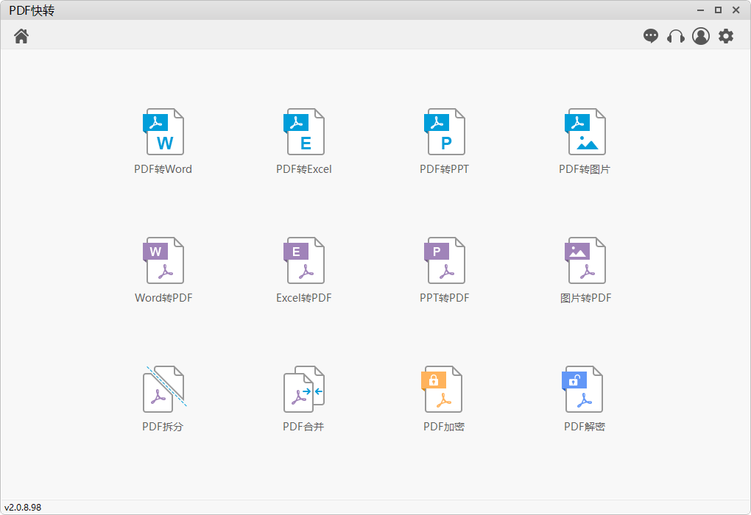Launch the PDF合并 merge tool icon

coord(303,389)
